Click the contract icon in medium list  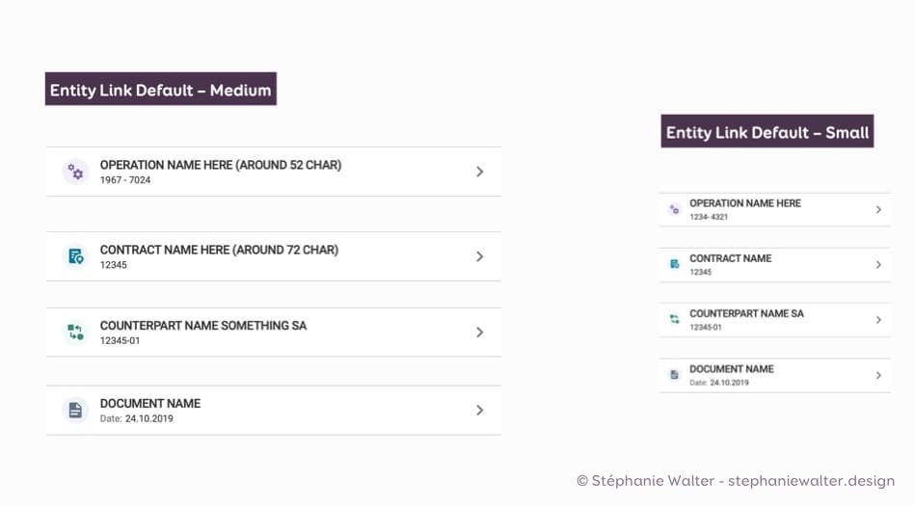pos(75,256)
